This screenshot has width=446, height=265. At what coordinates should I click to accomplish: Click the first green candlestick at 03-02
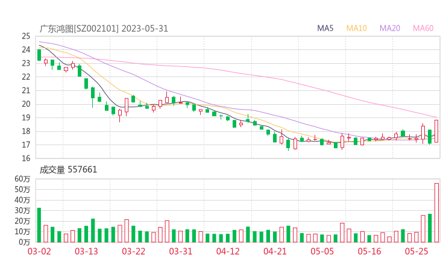(39, 55)
